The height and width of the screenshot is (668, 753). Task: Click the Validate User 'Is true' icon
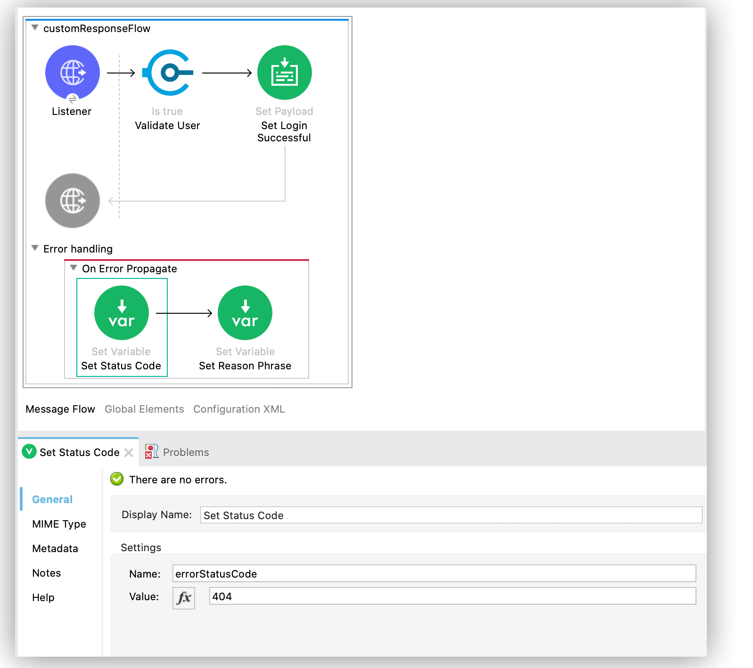point(168,73)
